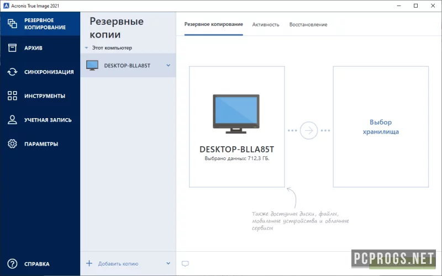Image resolution: width=442 pixels, height=276 pixels.
Task: Expand the DESKTOP-BLLA85T entry chevron
Action: point(169,65)
